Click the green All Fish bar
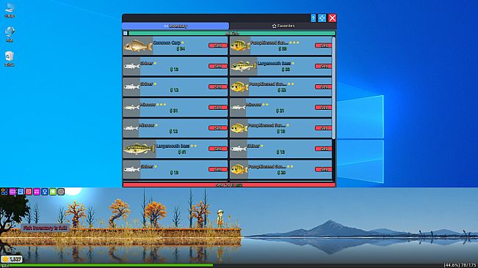The width and height of the screenshot is (478, 268). 232,33
